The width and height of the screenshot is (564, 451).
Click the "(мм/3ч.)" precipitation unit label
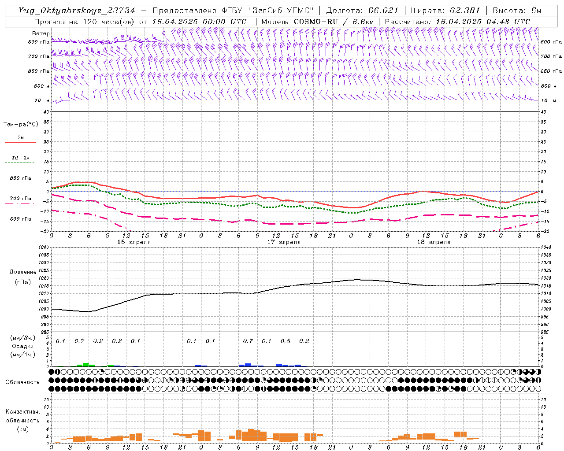pyautogui.click(x=22, y=338)
